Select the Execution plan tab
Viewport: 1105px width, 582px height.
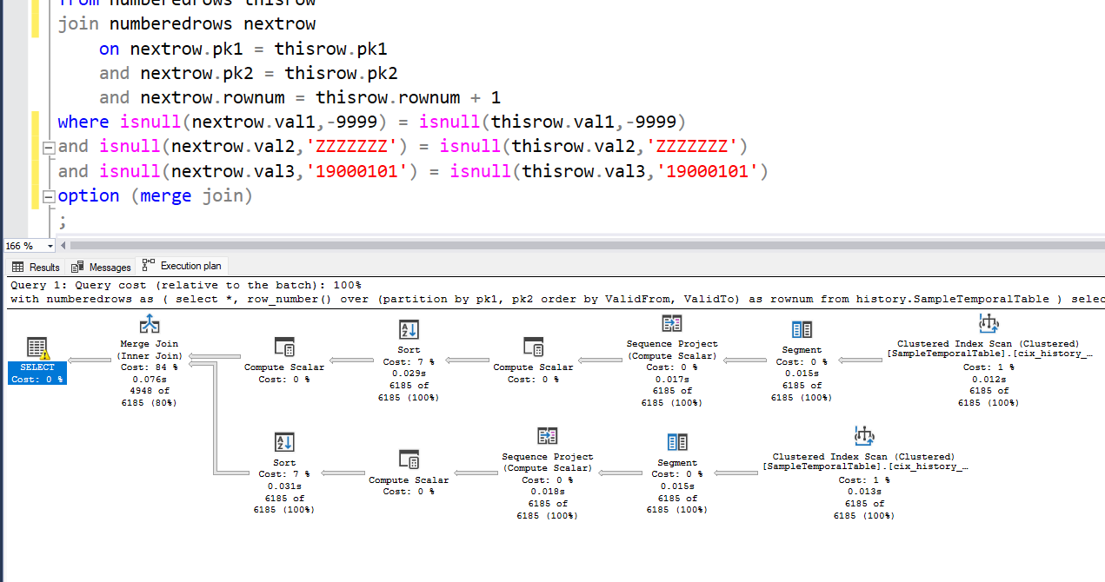(x=183, y=266)
